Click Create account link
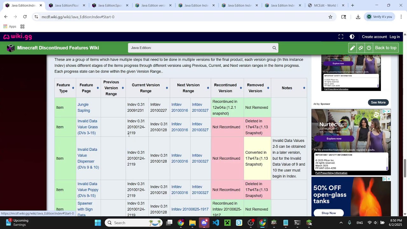 coord(374,37)
